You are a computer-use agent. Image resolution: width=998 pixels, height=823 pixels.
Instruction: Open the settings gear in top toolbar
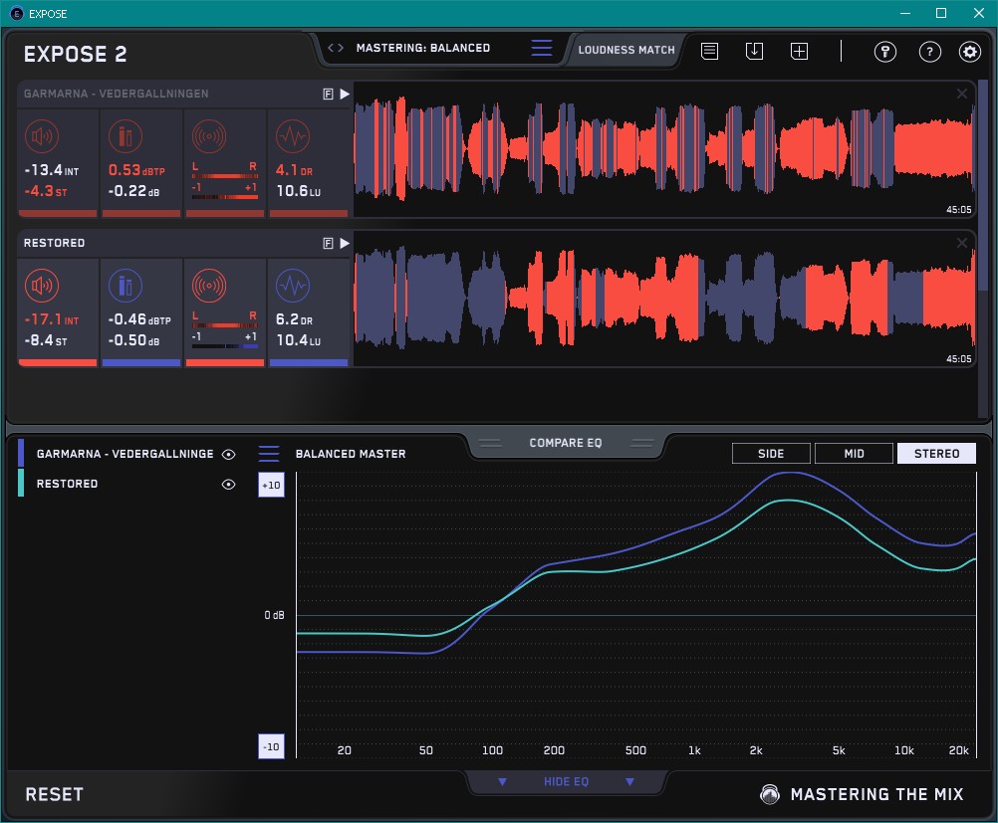point(969,52)
